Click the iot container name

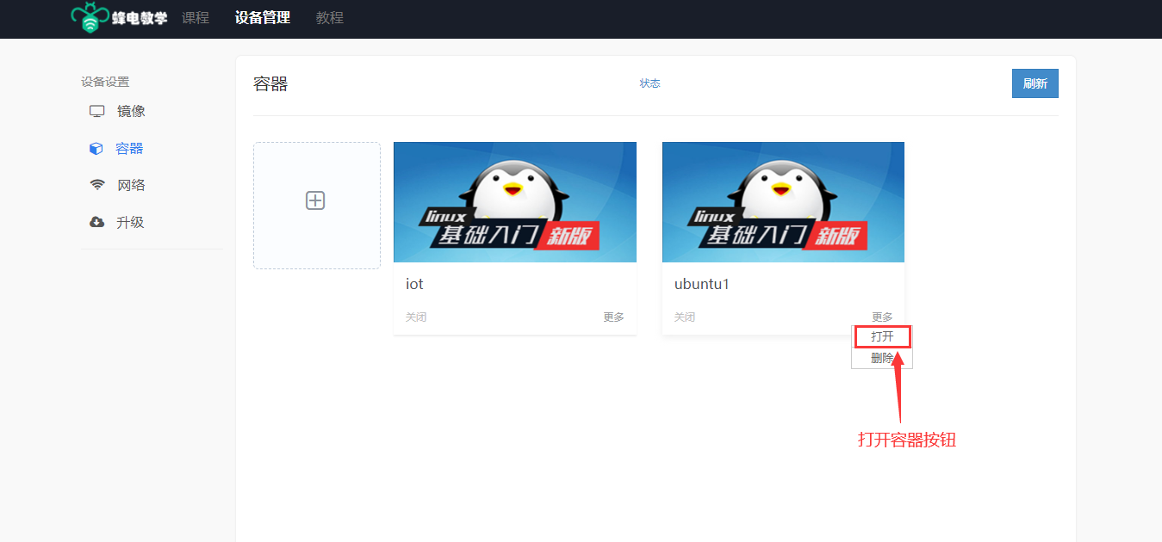(x=414, y=284)
